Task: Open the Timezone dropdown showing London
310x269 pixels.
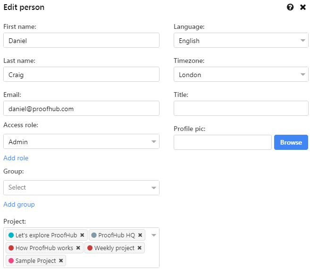Action: [x=241, y=74]
